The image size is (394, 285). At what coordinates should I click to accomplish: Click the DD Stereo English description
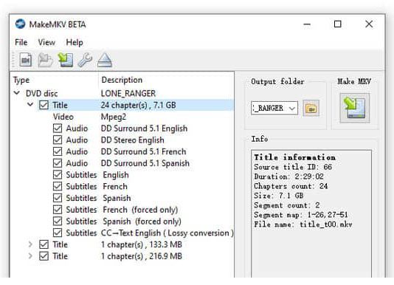point(132,140)
